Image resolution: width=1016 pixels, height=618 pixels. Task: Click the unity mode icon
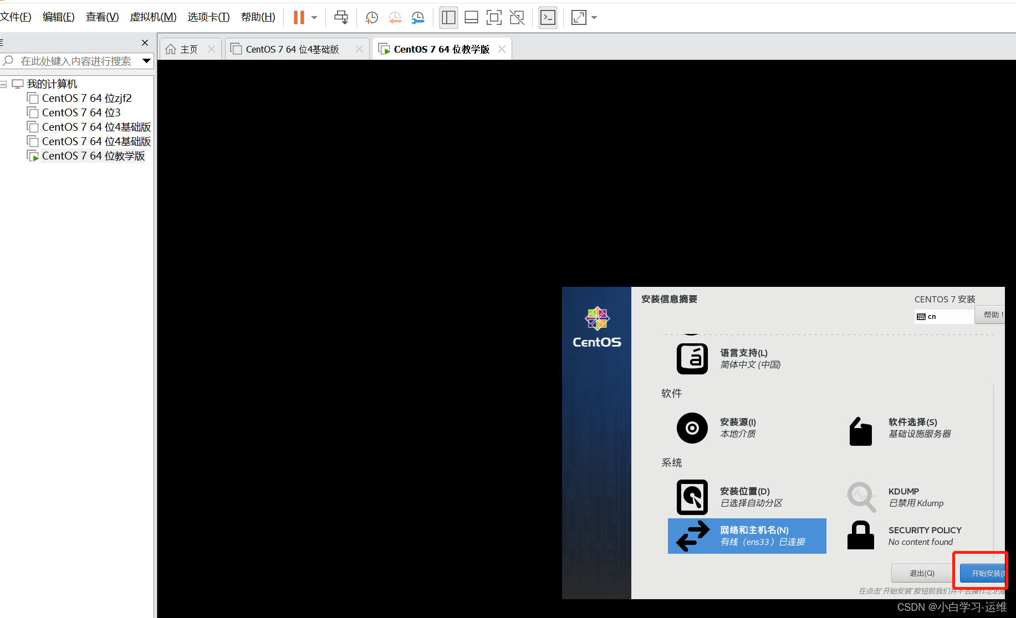(517, 18)
